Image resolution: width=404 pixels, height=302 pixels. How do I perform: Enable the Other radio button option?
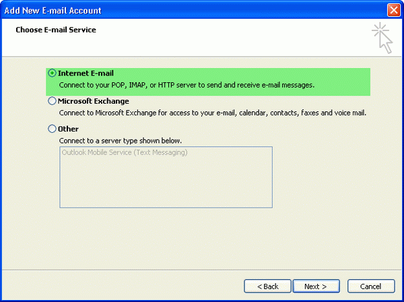pos(53,129)
